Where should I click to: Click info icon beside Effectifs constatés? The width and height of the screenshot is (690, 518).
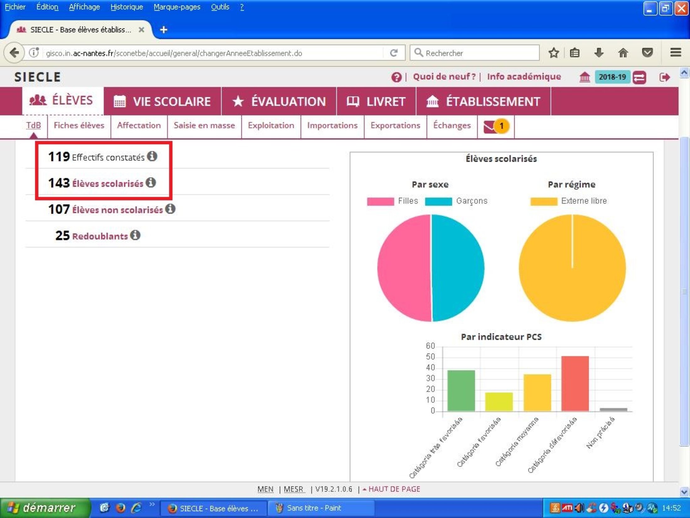[152, 156]
